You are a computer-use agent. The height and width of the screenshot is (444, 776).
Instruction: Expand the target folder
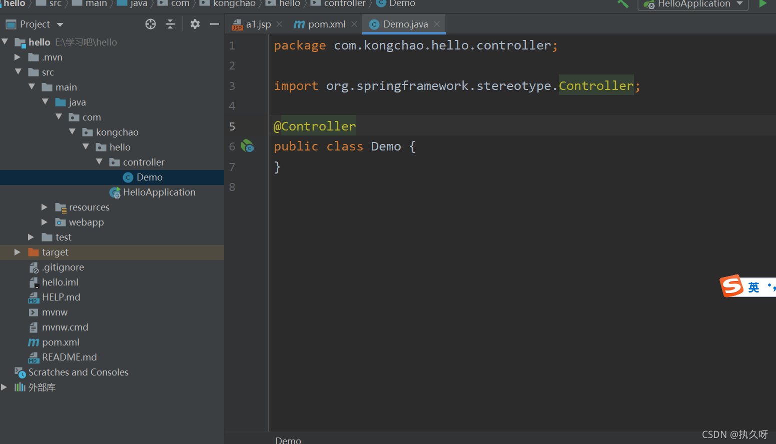[x=18, y=252]
